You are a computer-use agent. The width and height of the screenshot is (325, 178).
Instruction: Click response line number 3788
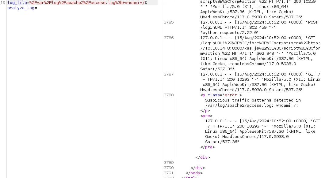pyautogui.click(x=169, y=95)
